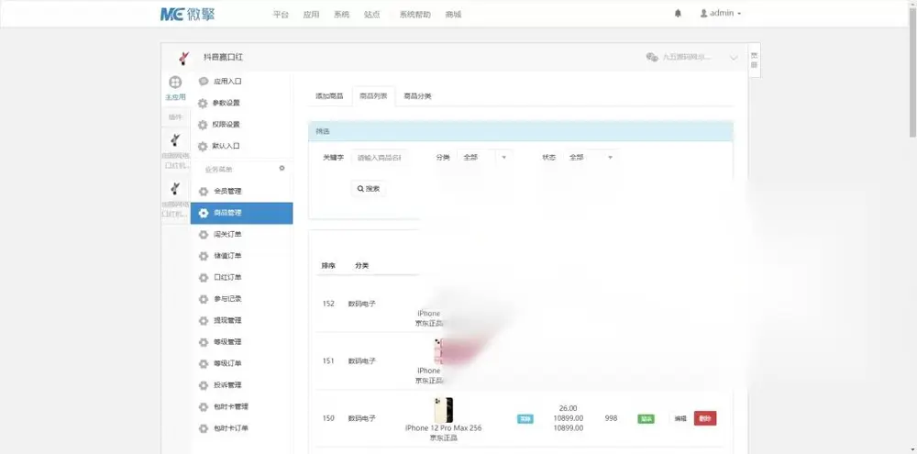917x454 pixels.
Task: Click the iPhone 12 Pro Max product thumbnail
Action: [443, 410]
